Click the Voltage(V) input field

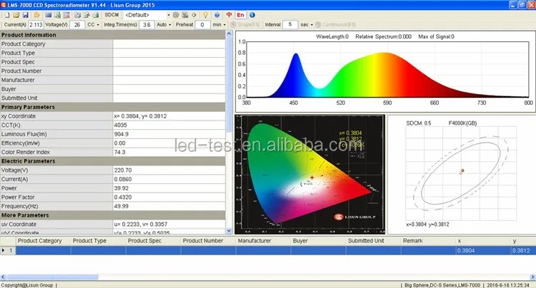(x=77, y=24)
